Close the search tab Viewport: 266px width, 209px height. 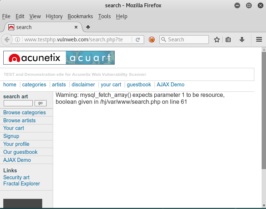point(76,27)
